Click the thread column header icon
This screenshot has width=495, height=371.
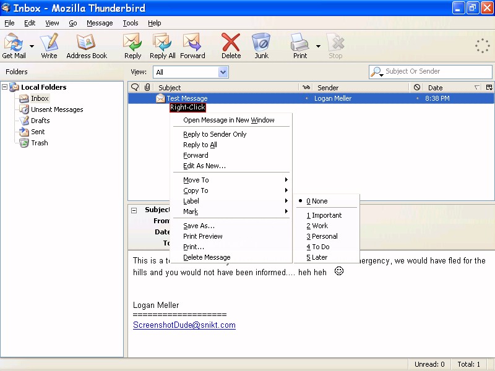(135, 87)
